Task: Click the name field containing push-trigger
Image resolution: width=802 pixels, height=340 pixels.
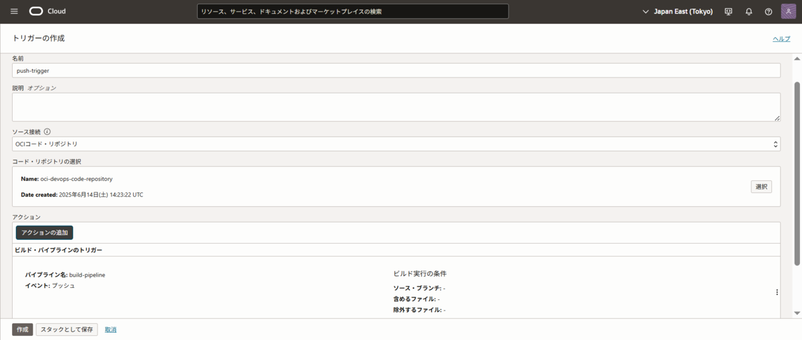Action: point(396,70)
